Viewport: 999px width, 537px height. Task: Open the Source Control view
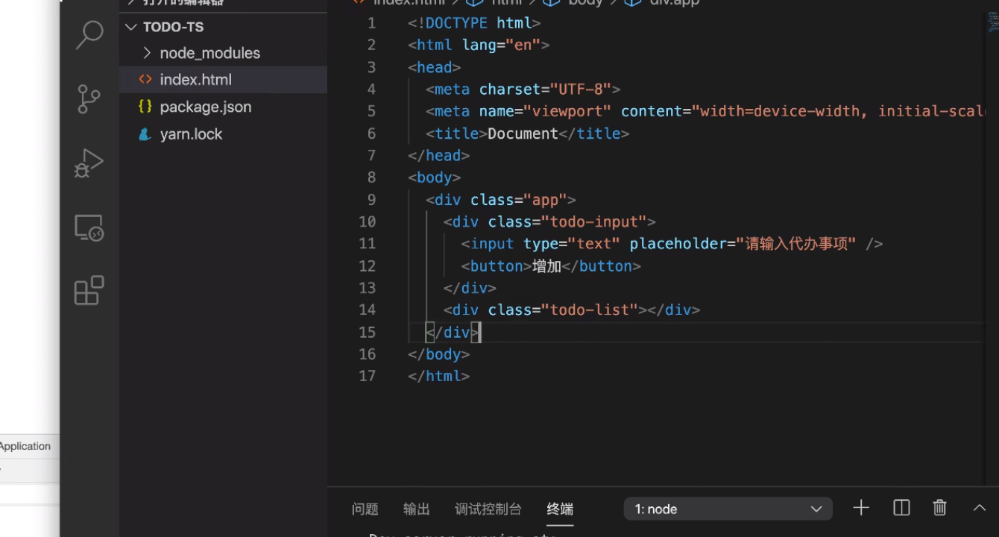pos(89,99)
